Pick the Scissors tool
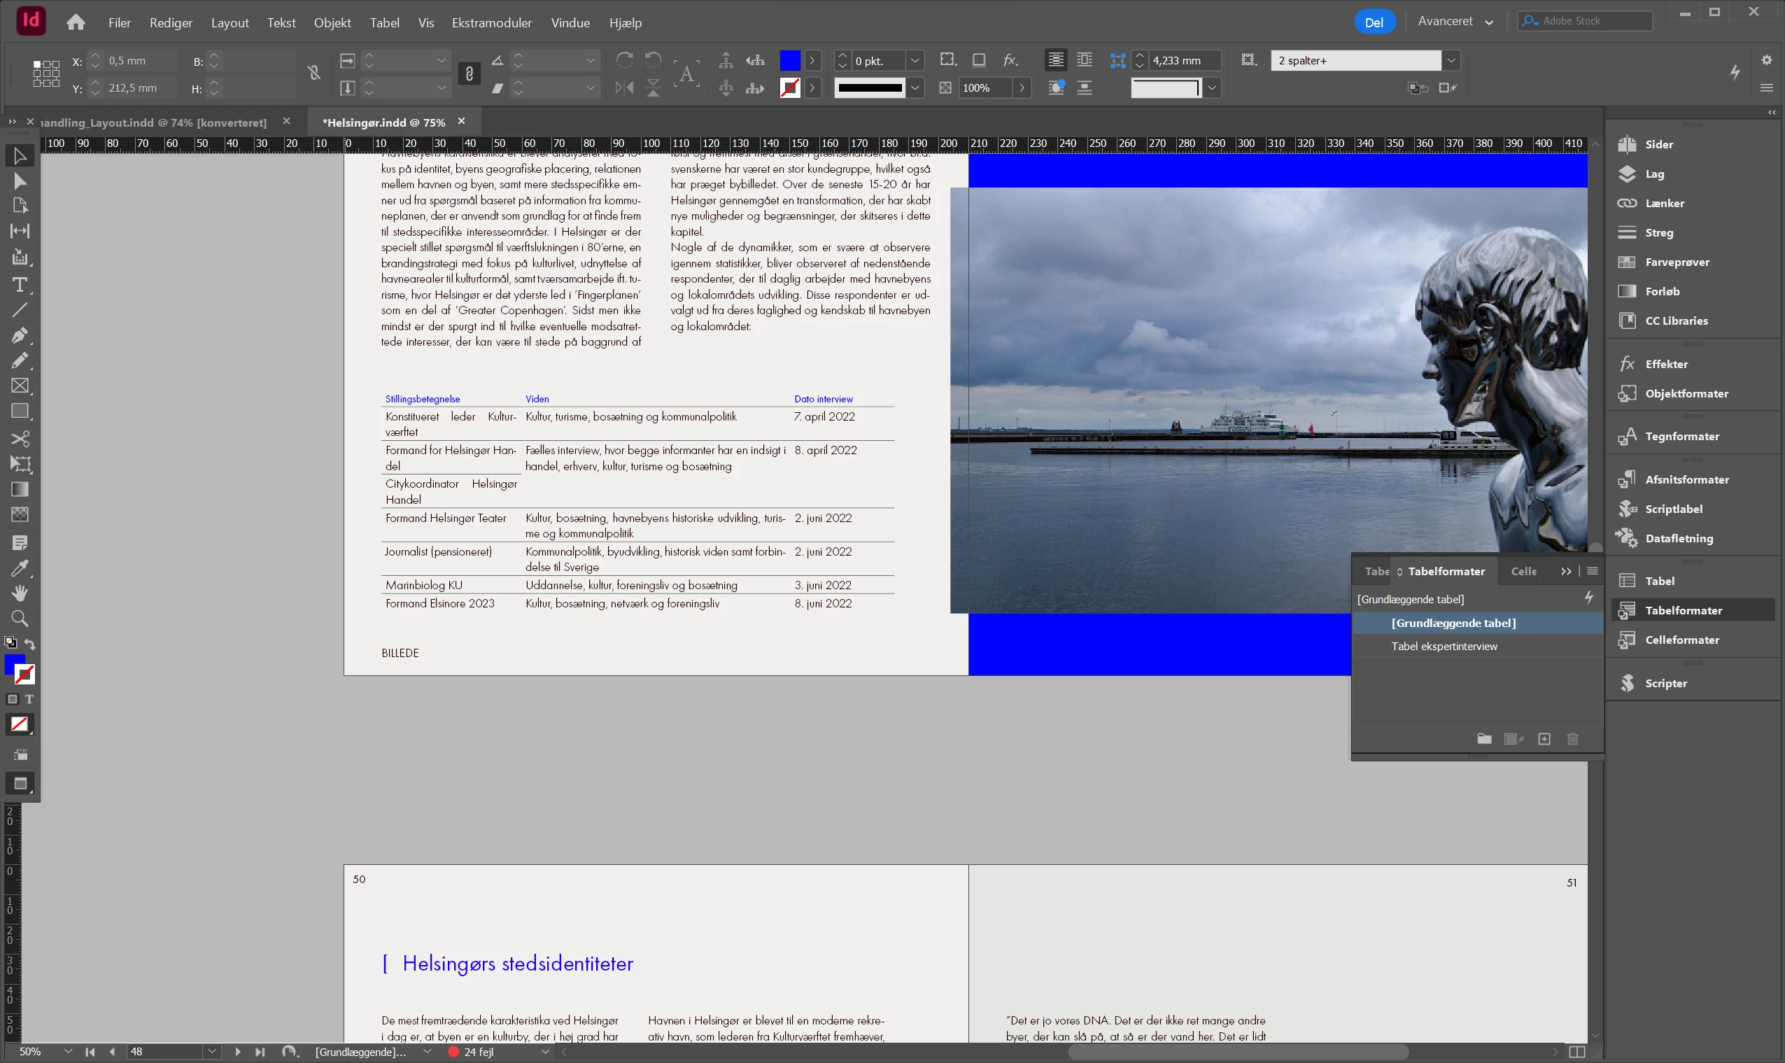1785x1063 pixels. [x=20, y=438]
